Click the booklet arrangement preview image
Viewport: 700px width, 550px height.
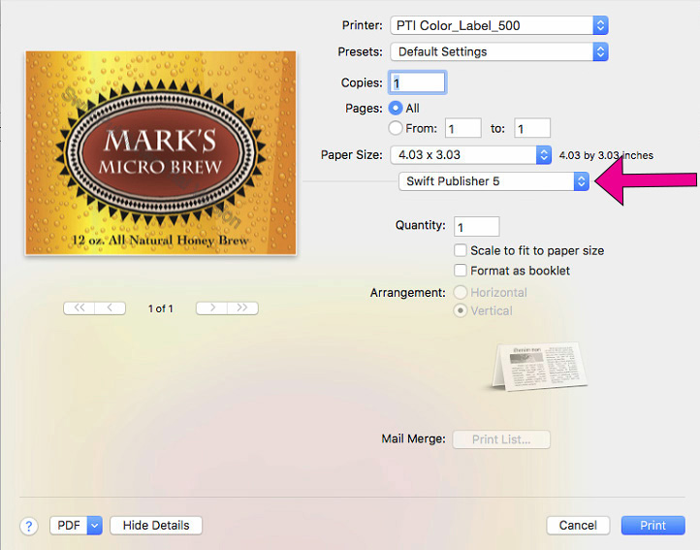539,366
